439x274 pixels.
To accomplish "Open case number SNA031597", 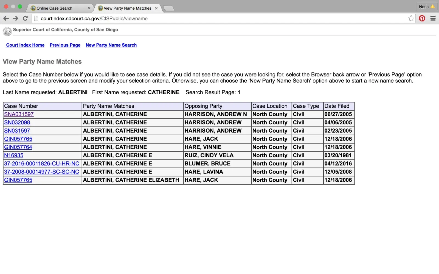I will pos(19,114).
